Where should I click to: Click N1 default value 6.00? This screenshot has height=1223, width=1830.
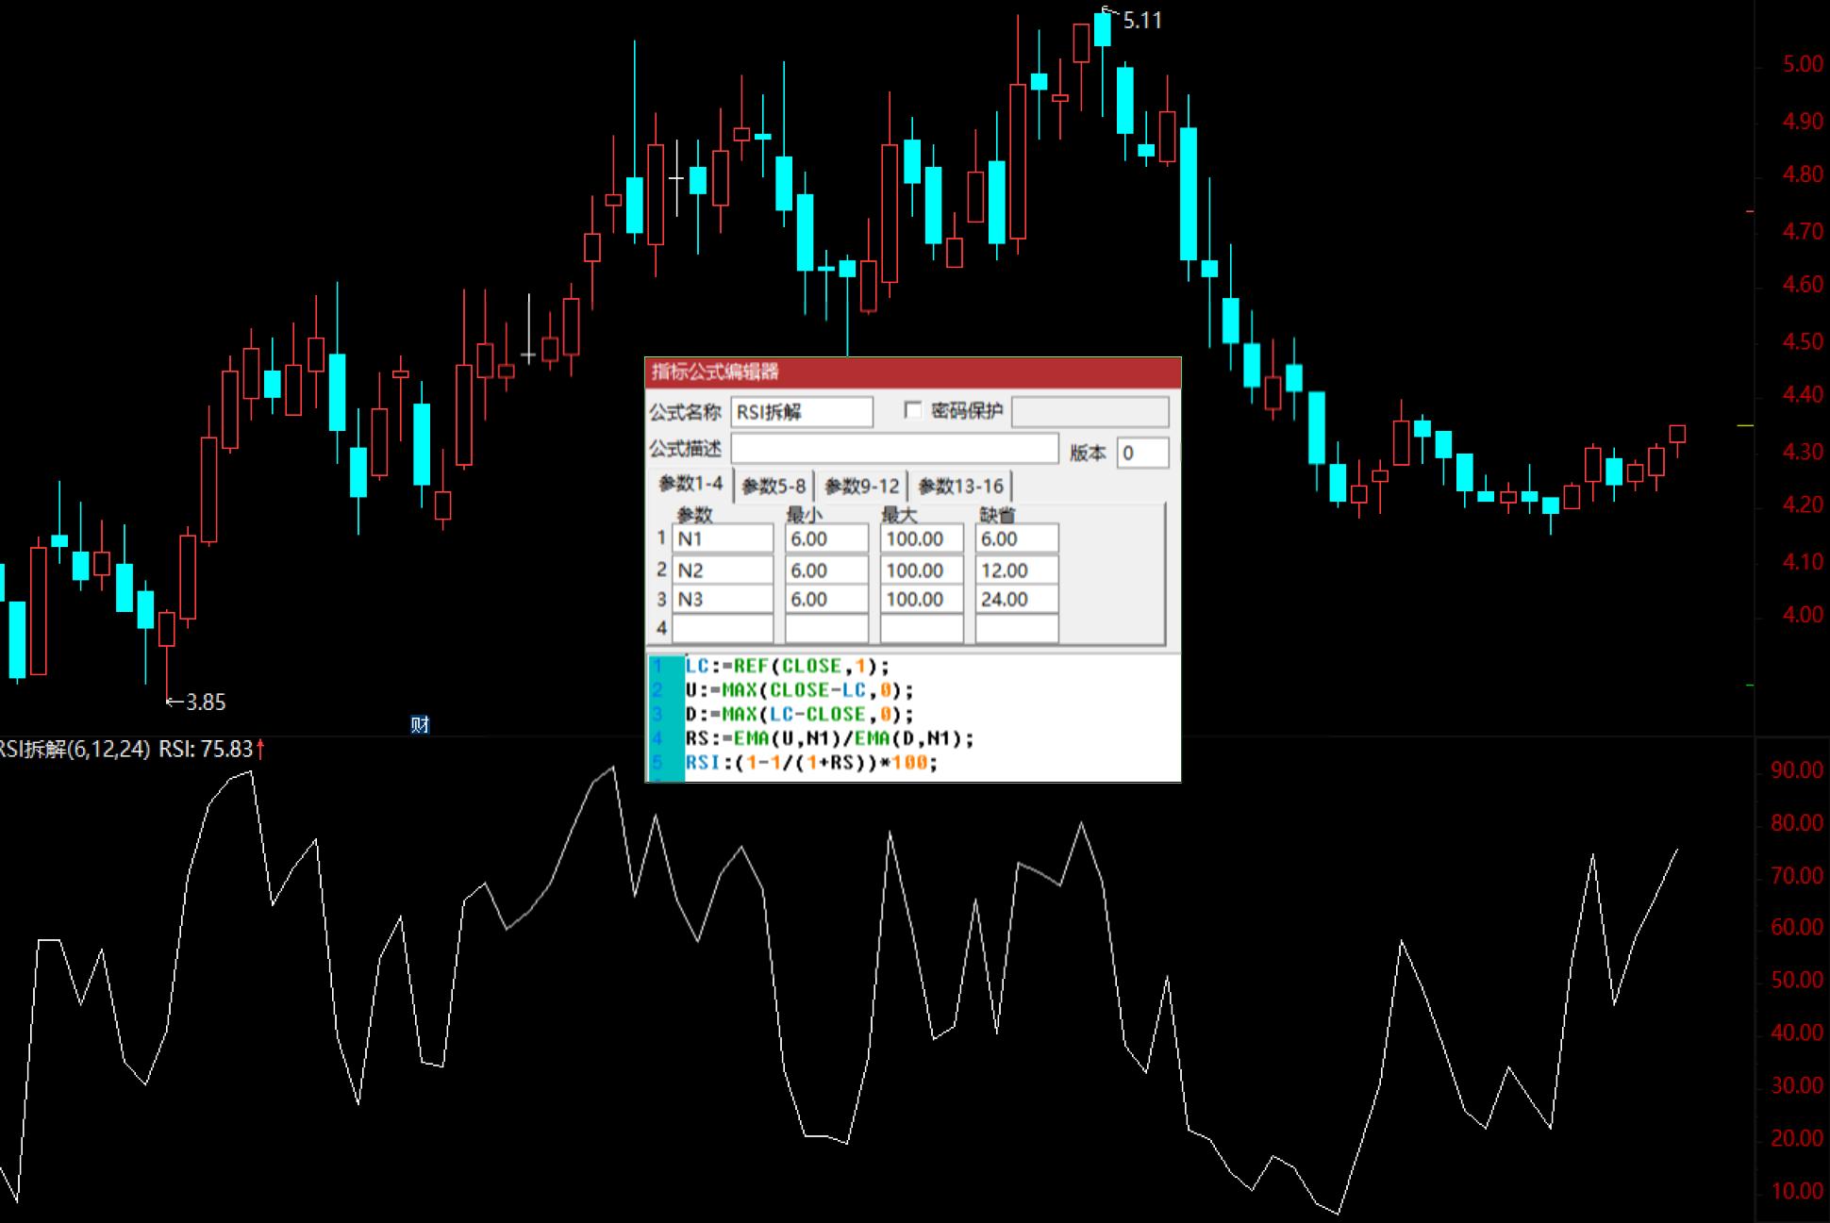(1017, 538)
